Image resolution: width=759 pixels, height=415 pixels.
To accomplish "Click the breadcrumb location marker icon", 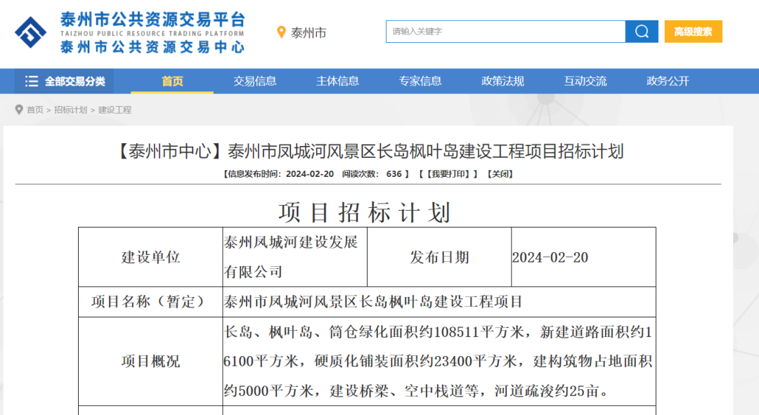I will point(19,110).
